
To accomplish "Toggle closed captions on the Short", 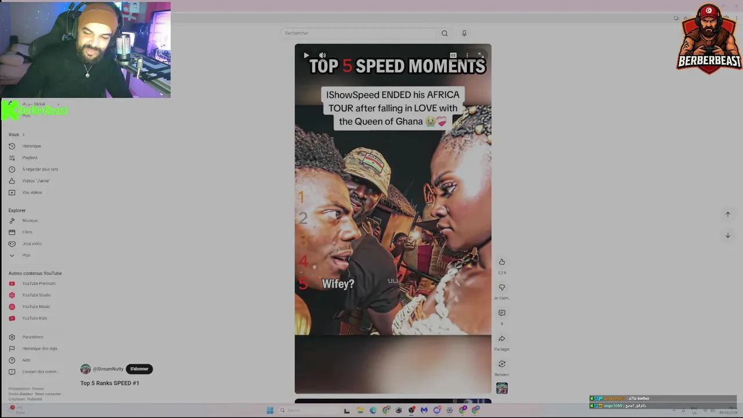I will pyautogui.click(x=453, y=56).
